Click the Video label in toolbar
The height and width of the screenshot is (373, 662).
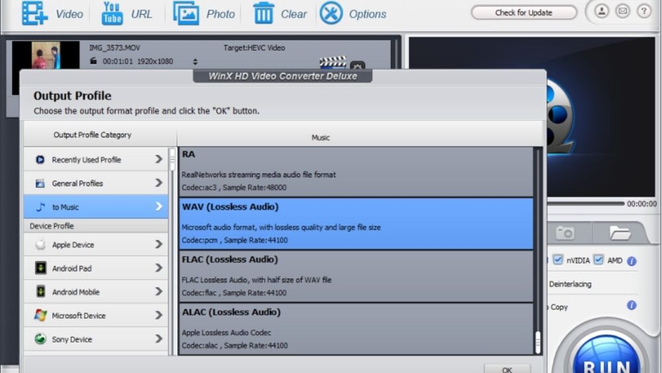[x=70, y=15]
